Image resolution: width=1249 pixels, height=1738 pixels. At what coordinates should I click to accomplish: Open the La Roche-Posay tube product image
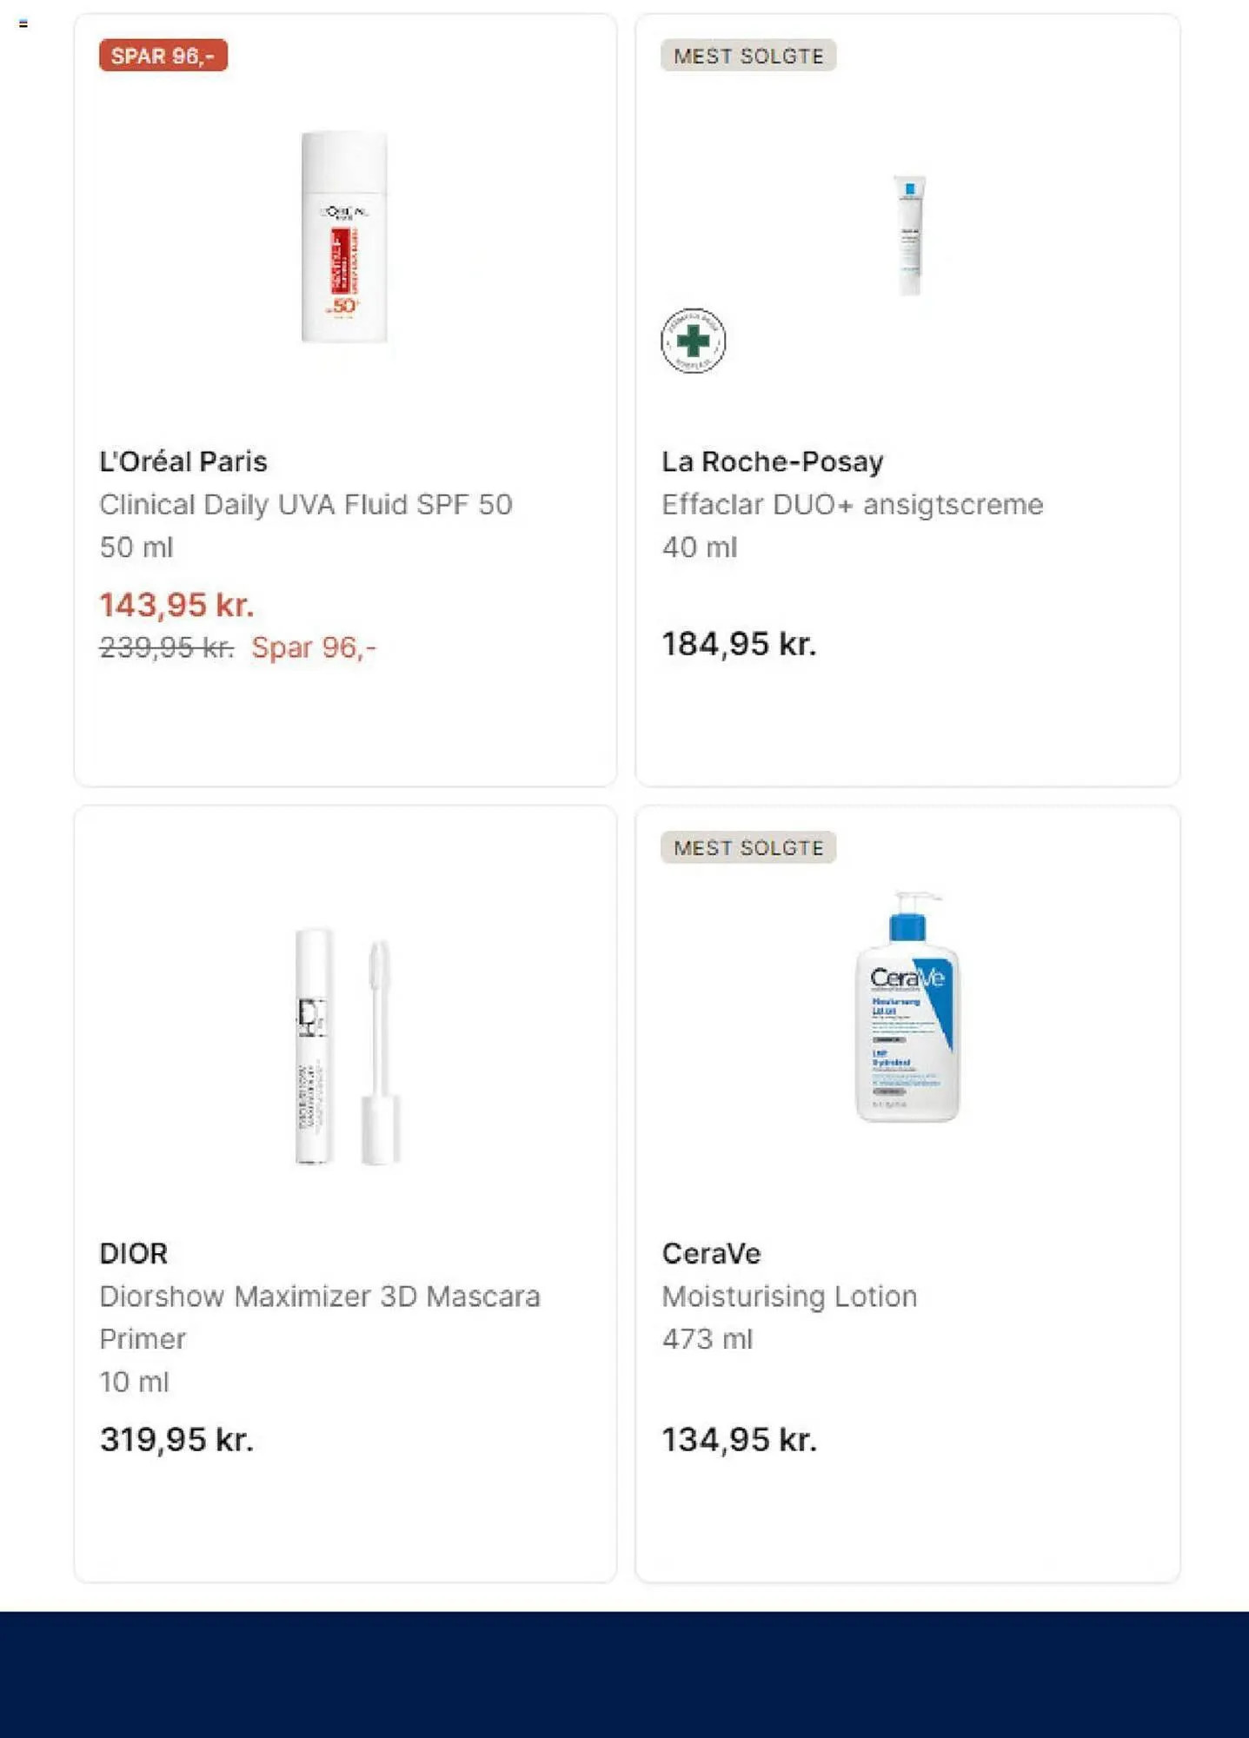click(909, 235)
